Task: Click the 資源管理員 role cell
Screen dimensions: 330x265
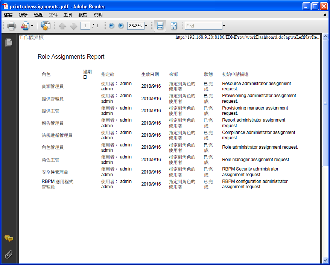Action: coord(52,86)
